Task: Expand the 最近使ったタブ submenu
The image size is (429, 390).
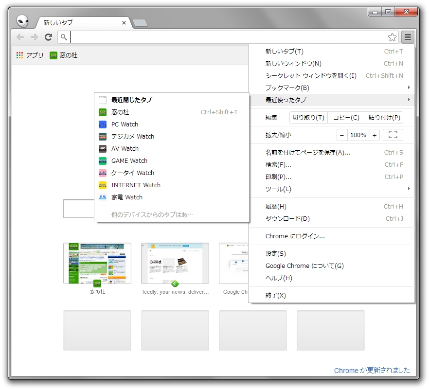Action: pyautogui.click(x=332, y=100)
